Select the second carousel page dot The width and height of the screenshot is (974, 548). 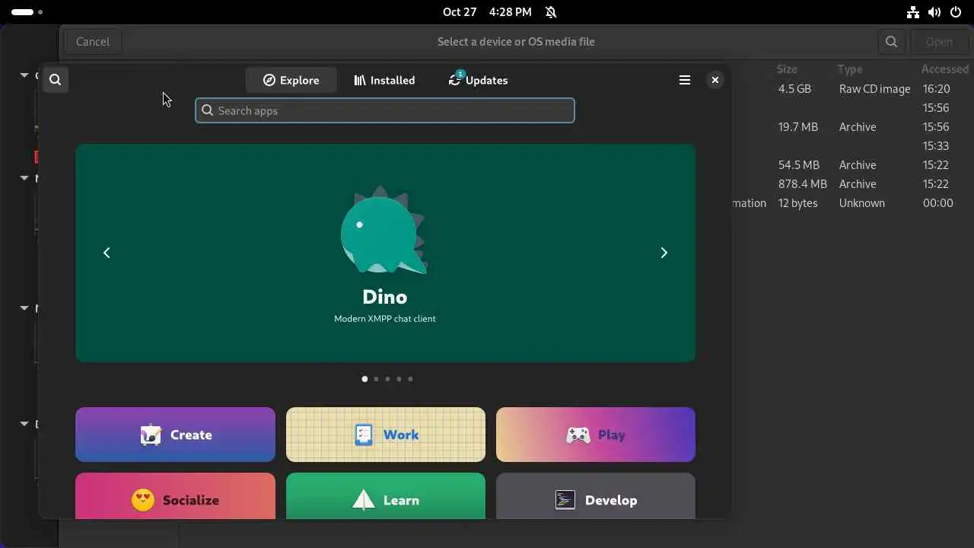click(376, 379)
